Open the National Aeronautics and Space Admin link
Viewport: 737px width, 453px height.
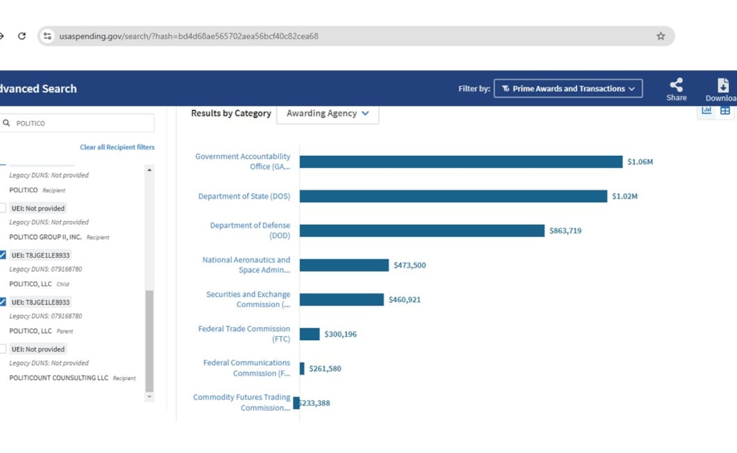[x=246, y=265]
